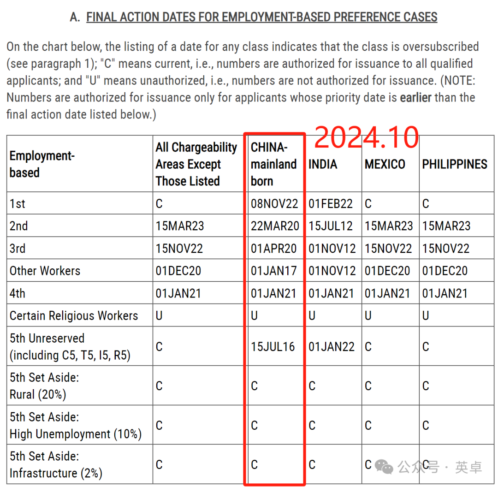Select 'C' in India High Unemployment row
498x487 pixels.
click(312, 425)
